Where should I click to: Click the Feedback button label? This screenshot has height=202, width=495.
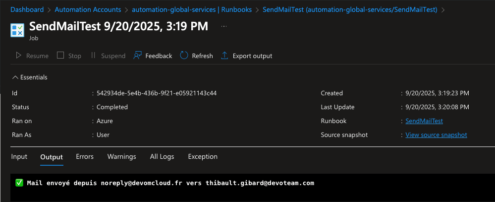pyautogui.click(x=159, y=56)
